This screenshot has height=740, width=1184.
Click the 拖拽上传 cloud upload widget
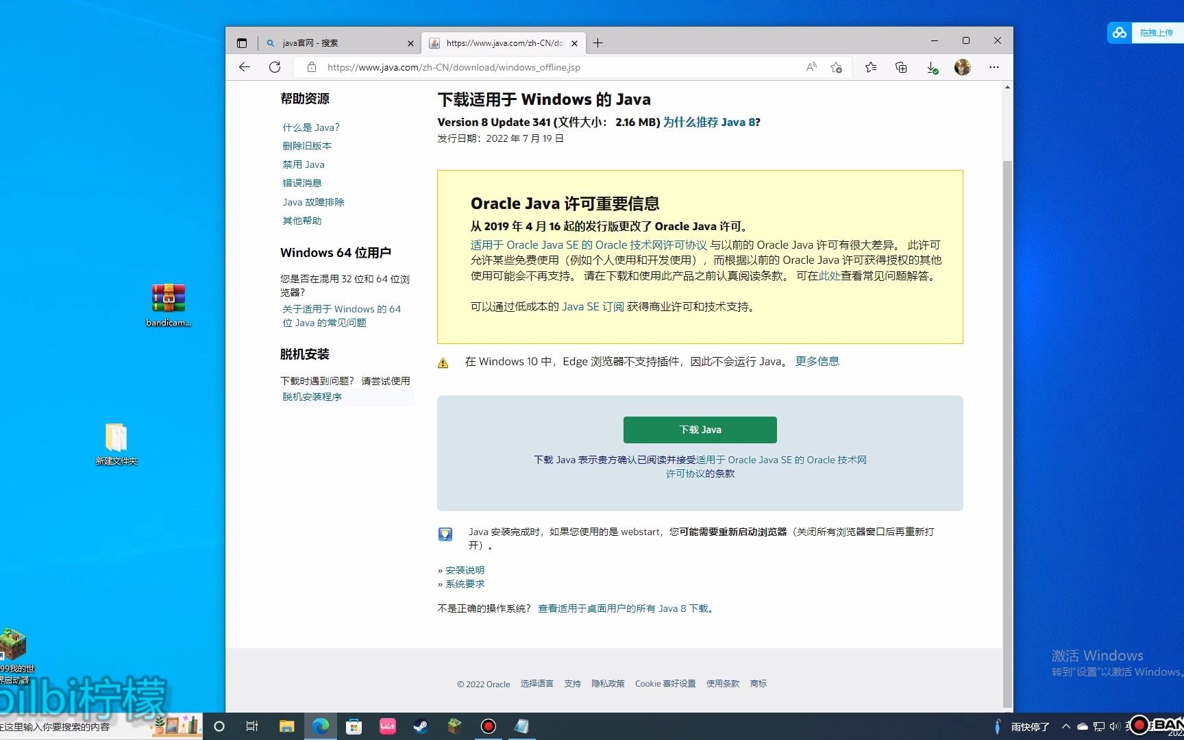click(1146, 33)
